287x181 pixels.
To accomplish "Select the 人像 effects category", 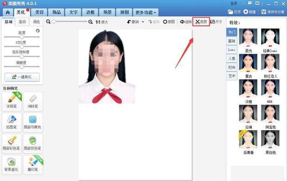I will coord(232,59).
